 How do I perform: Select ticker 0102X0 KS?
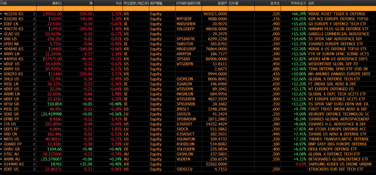(x=13, y=19)
